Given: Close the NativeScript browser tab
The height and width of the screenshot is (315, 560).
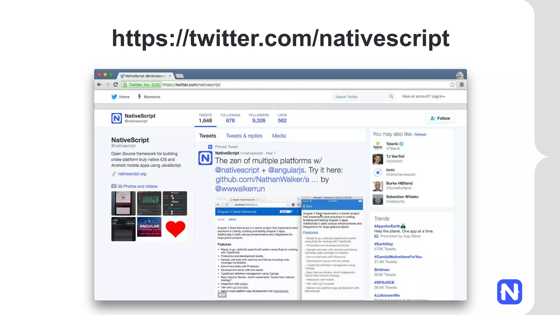Looking at the screenshot, I should 170,76.
